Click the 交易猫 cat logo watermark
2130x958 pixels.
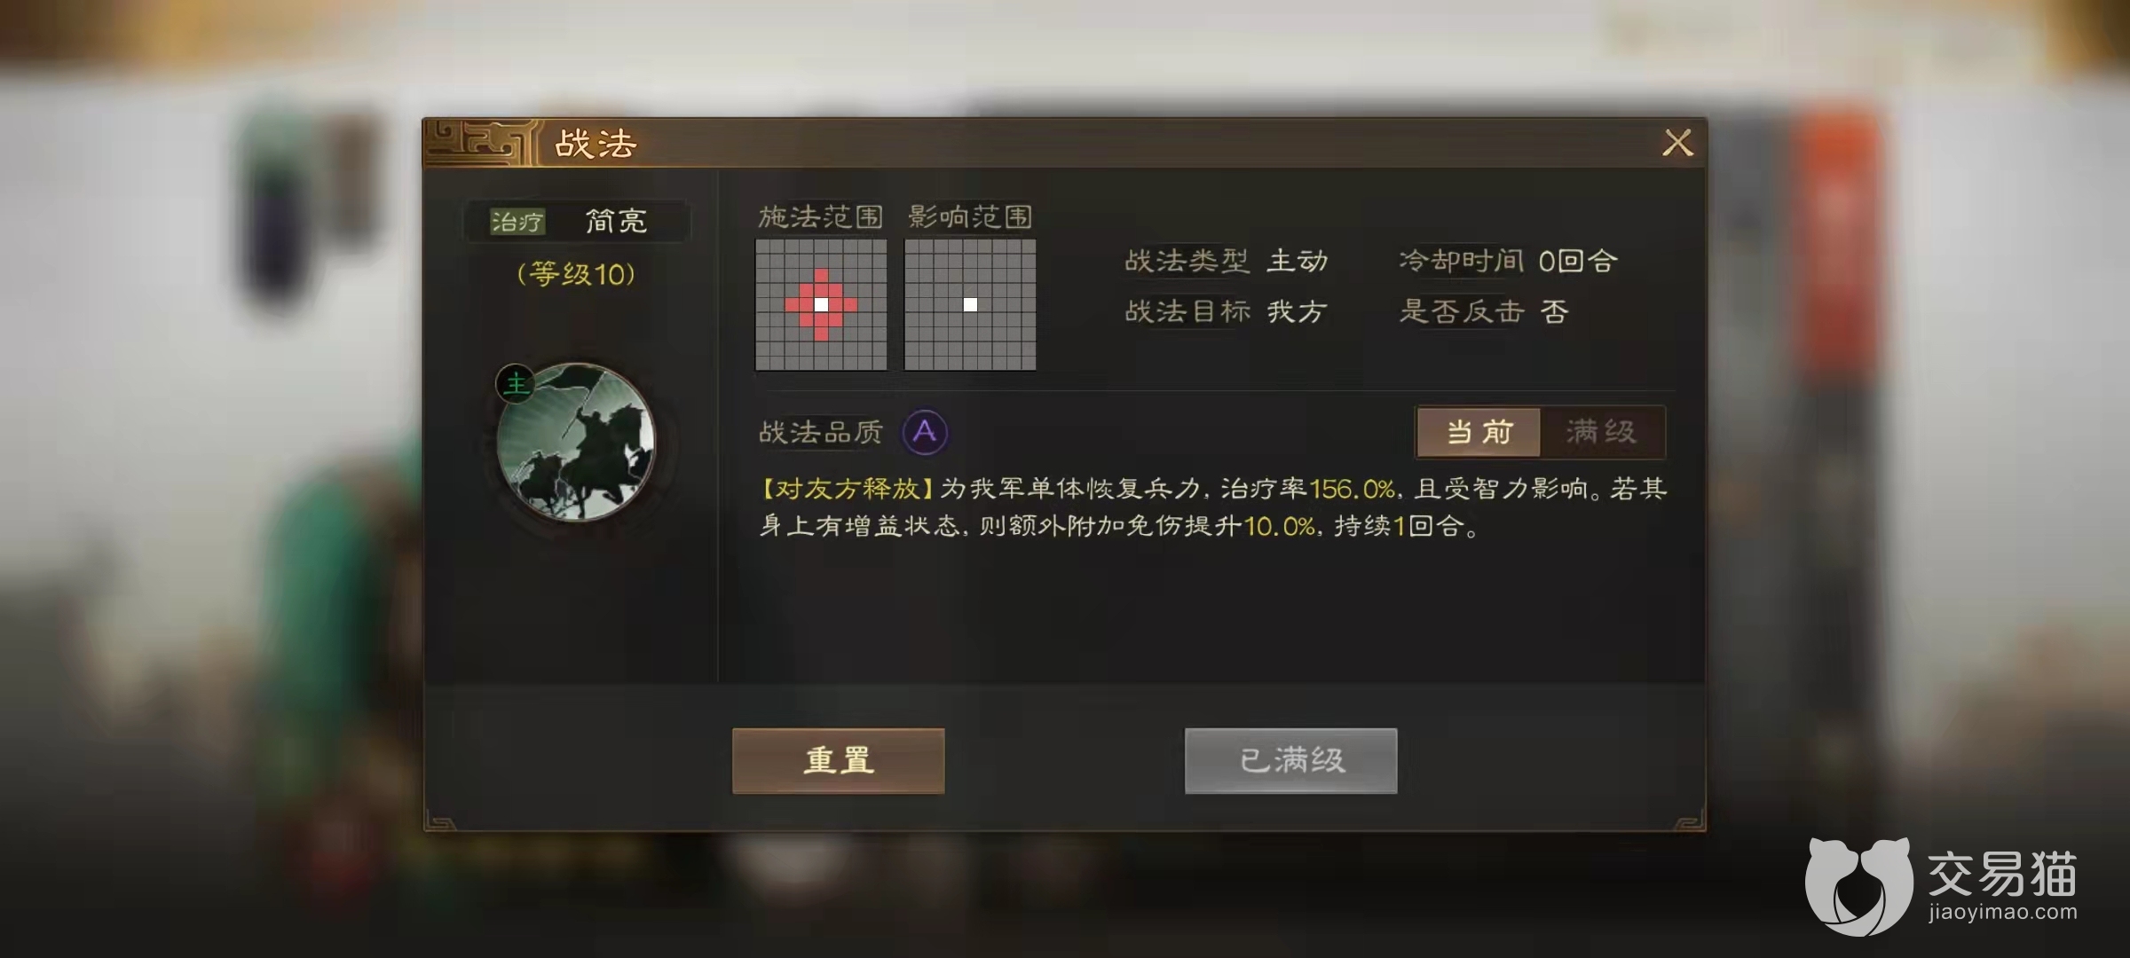pos(1858,885)
